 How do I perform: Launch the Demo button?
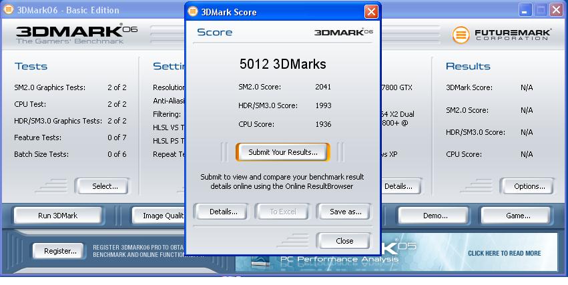[434, 216]
